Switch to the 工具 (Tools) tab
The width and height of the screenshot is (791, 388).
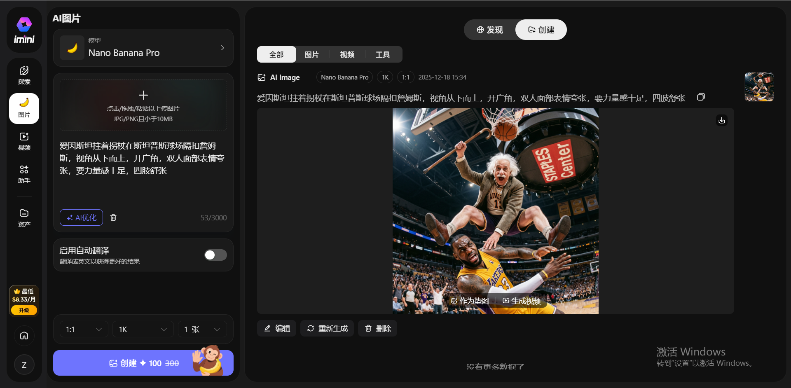coord(383,54)
